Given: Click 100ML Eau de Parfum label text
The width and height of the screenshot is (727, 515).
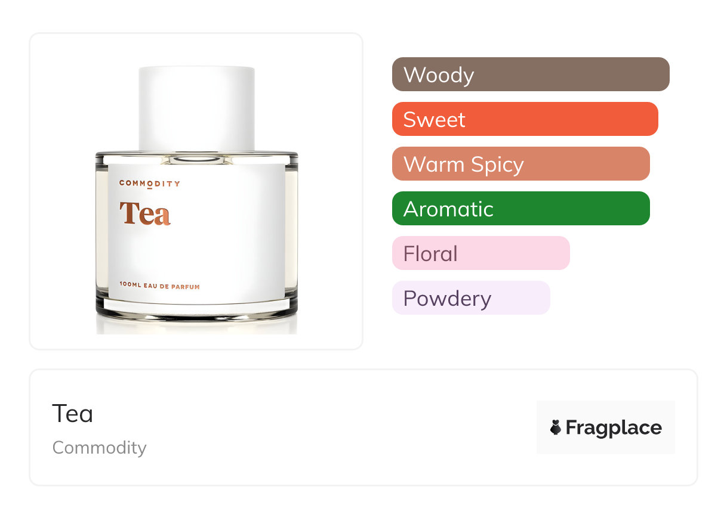Looking at the screenshot, I should (159, 287).
